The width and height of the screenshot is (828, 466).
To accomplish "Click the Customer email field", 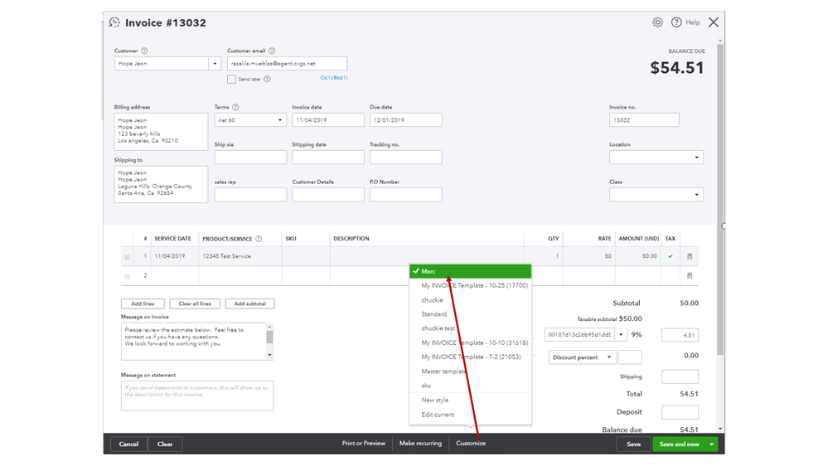I will 288,63.
